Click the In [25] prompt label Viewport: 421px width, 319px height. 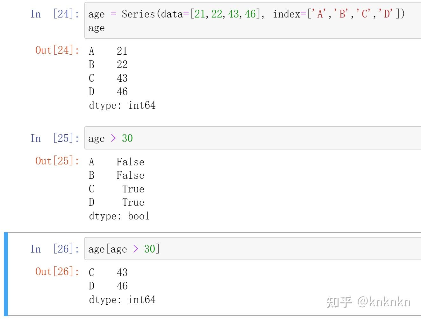pyautogui.click(x=54, y=138)
